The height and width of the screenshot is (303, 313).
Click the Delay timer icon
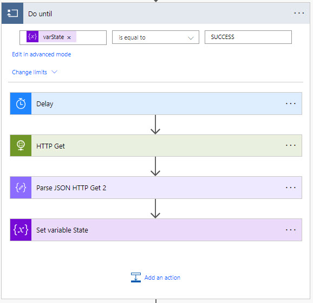pyautogui.click(x=21, y=104)
